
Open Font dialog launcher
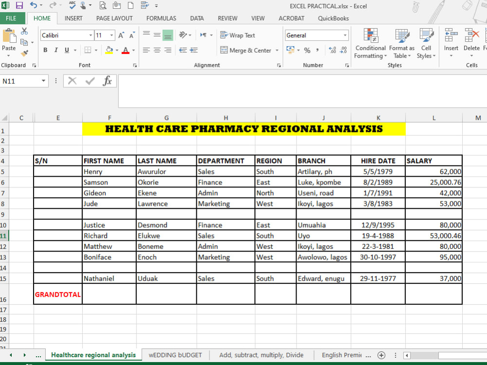[135, 65]
